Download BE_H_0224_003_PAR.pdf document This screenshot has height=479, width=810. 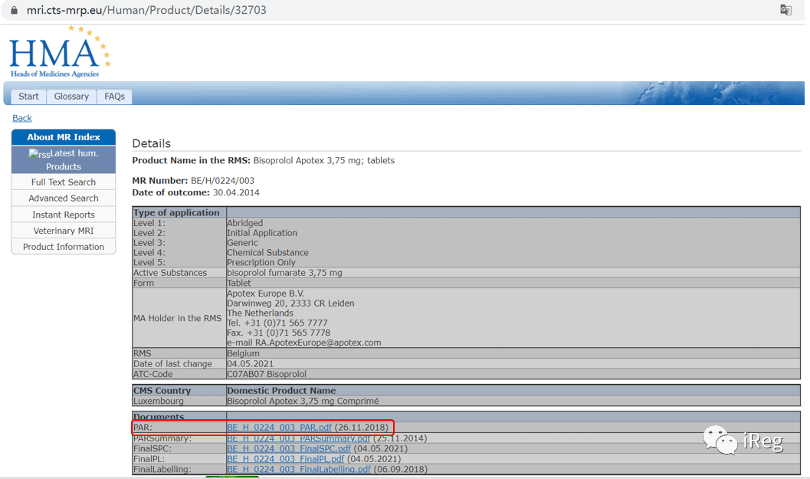(279, 428)
